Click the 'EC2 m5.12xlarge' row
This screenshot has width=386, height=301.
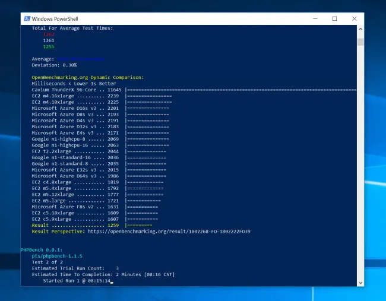97,194
